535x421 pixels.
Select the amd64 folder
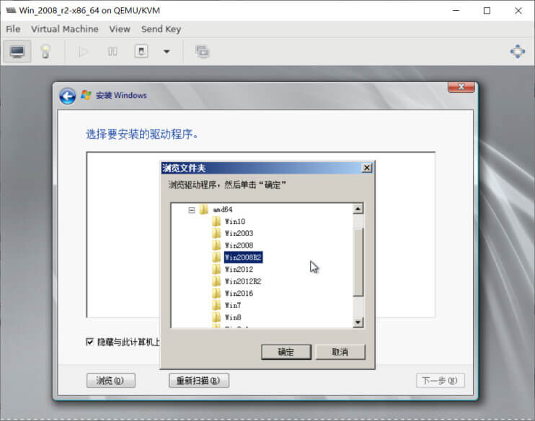[223, 209]
